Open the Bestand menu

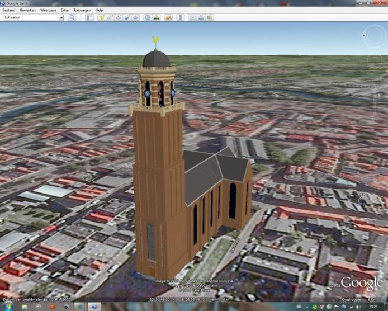tap(10, 10)
